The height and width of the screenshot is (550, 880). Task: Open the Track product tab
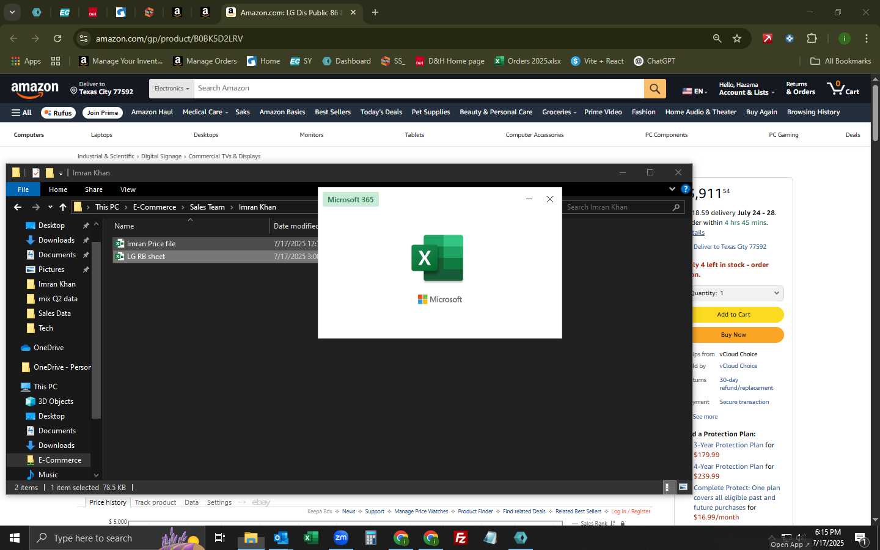pyautogui.click(x=155, y=502)
